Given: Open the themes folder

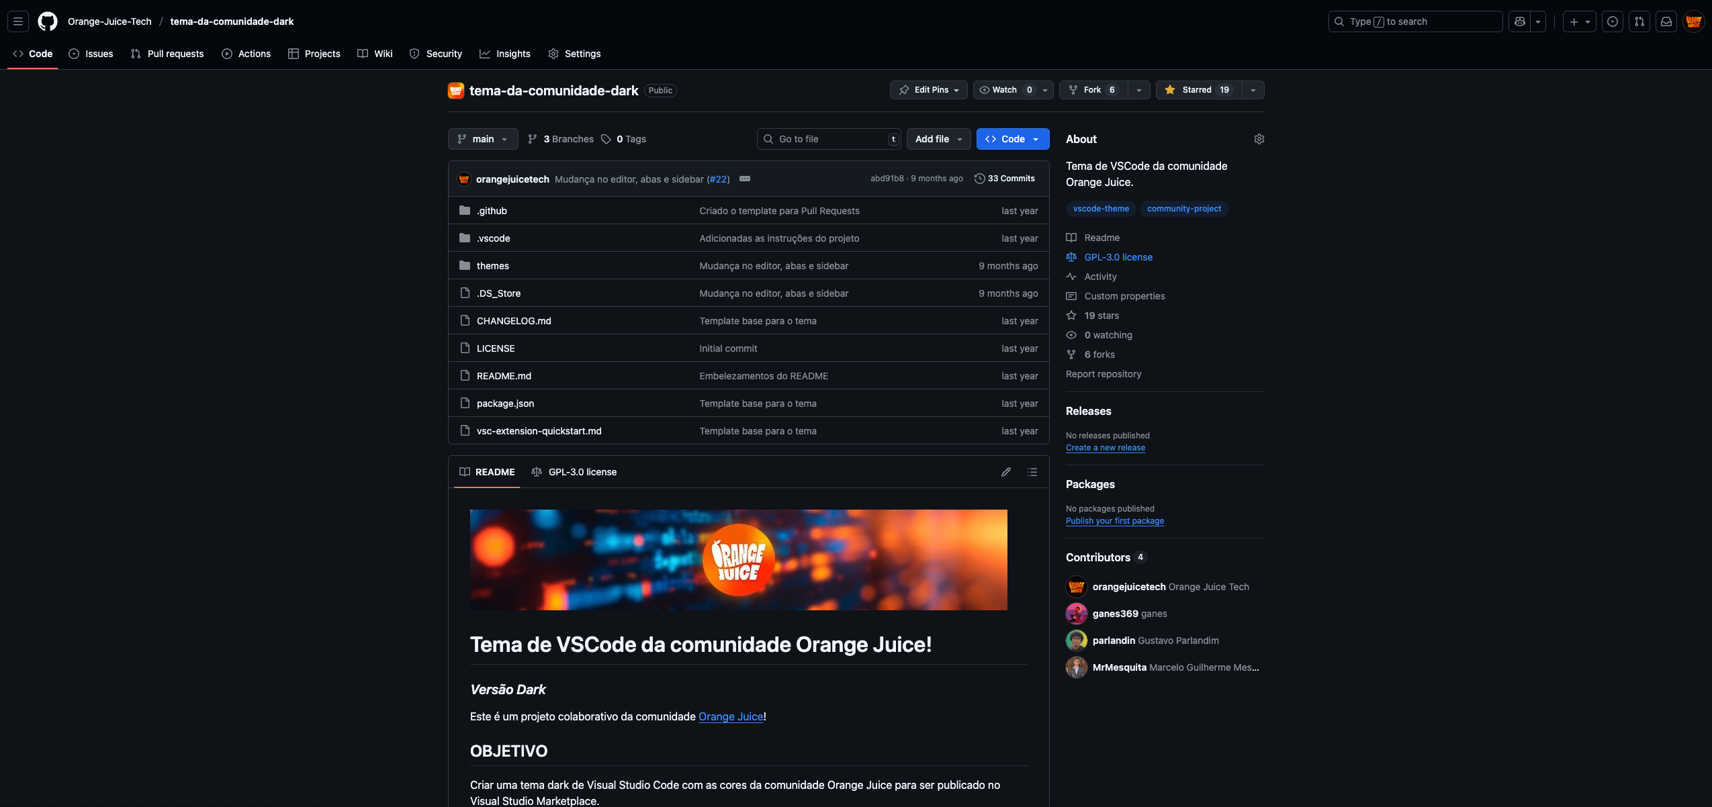Looking at the screenshot, I should point(492,266).
